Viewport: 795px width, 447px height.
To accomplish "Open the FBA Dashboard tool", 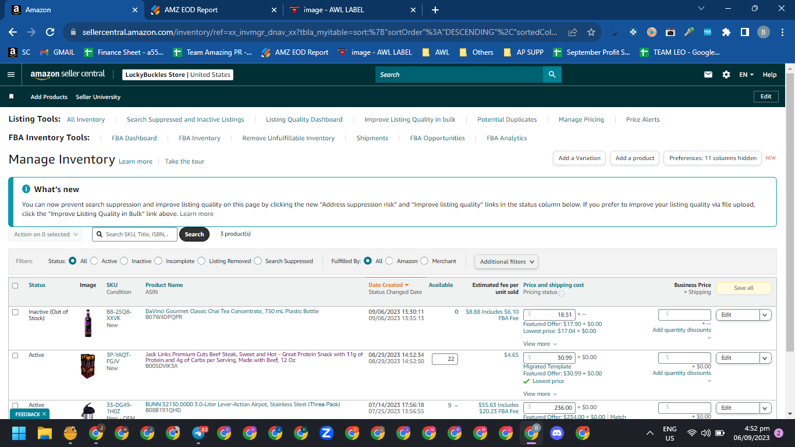I will click(x=134, y=139).
